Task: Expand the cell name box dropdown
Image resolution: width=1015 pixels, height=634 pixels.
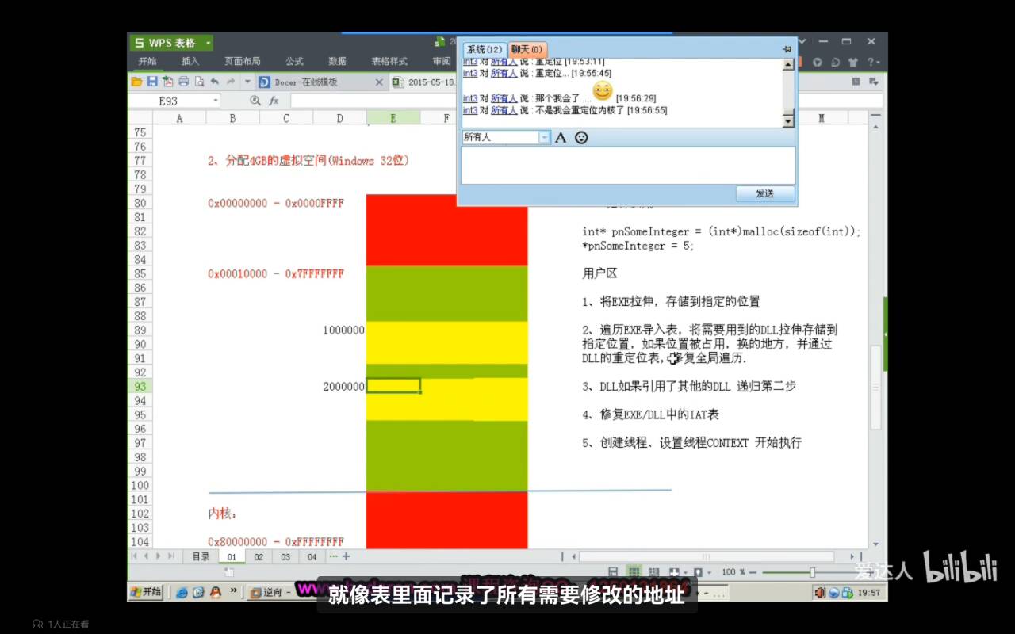Action: (x=215, y=101)
